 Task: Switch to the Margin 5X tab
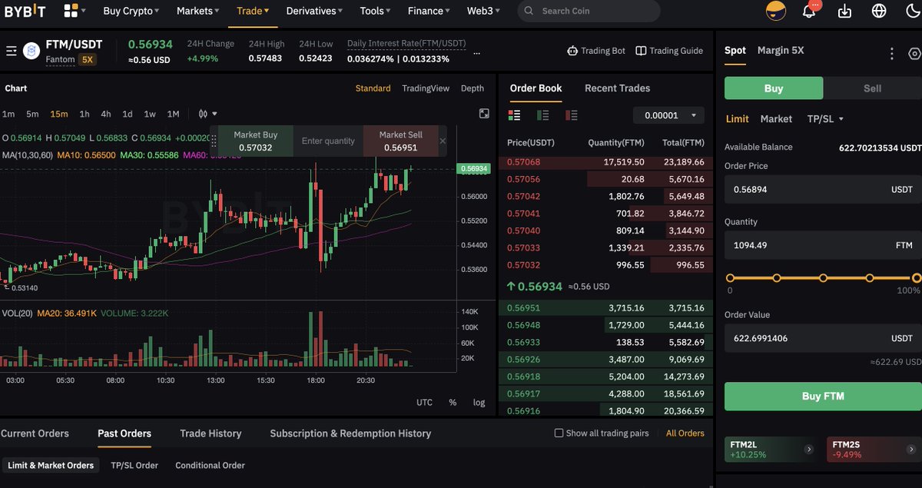coord(781,50)
